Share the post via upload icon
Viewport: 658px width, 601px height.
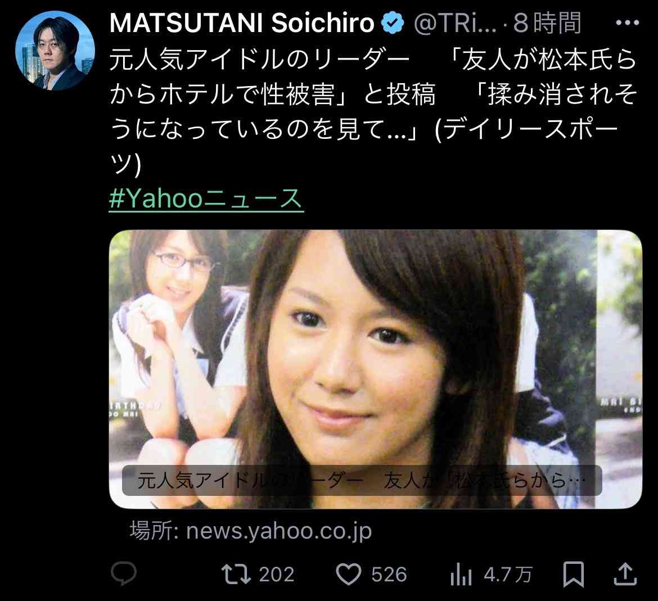click(x=625, y=574)
